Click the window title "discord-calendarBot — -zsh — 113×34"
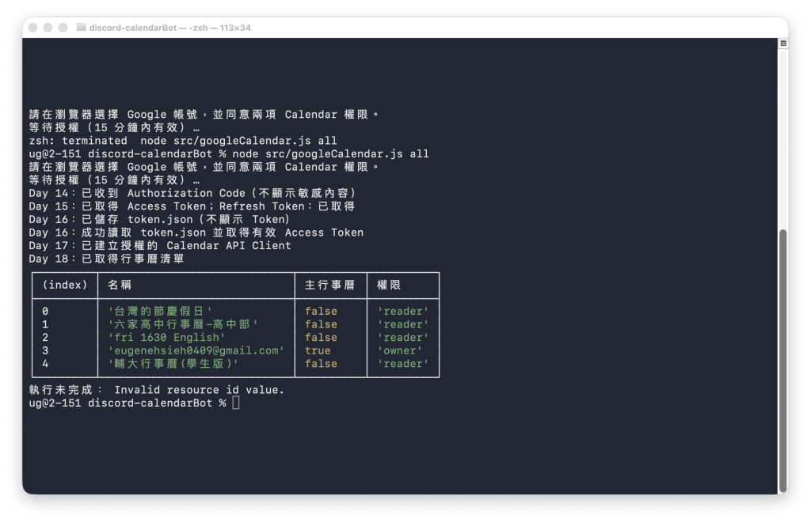Viewport: 811px width, 522px height. coord(169,28)
